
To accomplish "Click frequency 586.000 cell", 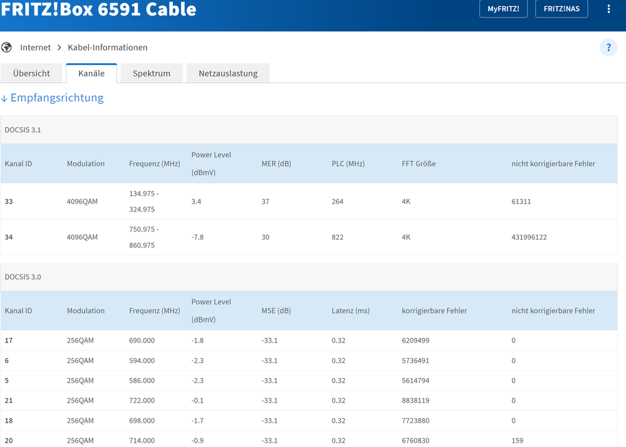I will 142,381.
